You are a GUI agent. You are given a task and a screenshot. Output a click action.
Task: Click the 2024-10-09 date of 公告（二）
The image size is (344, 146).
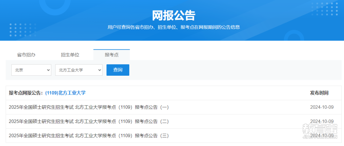322,122
